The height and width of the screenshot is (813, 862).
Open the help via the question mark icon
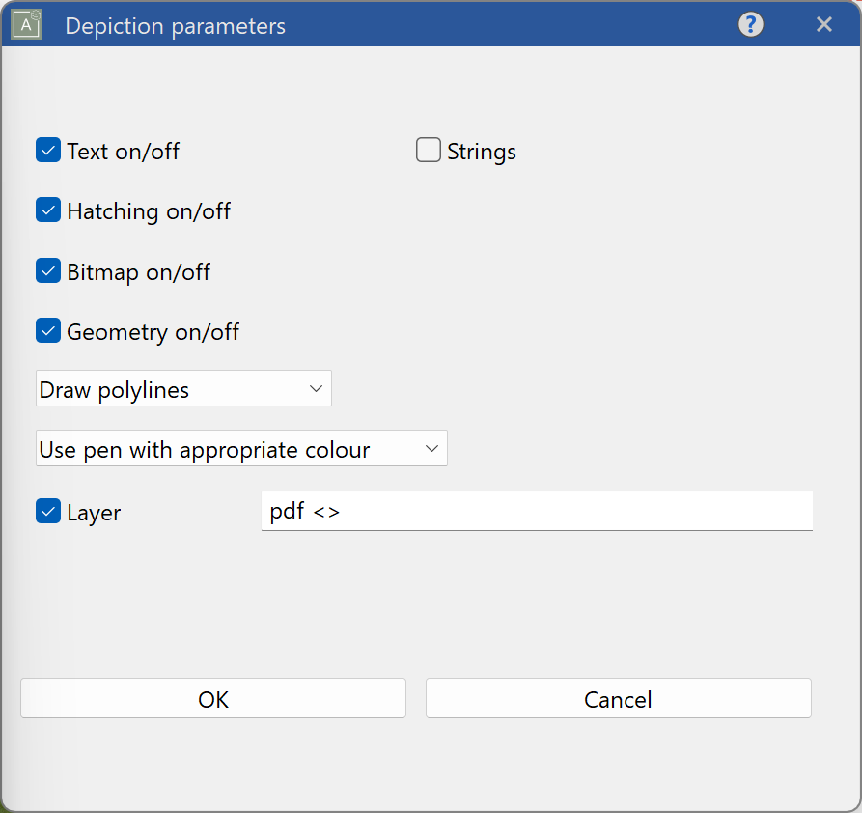tap(750, 24)
